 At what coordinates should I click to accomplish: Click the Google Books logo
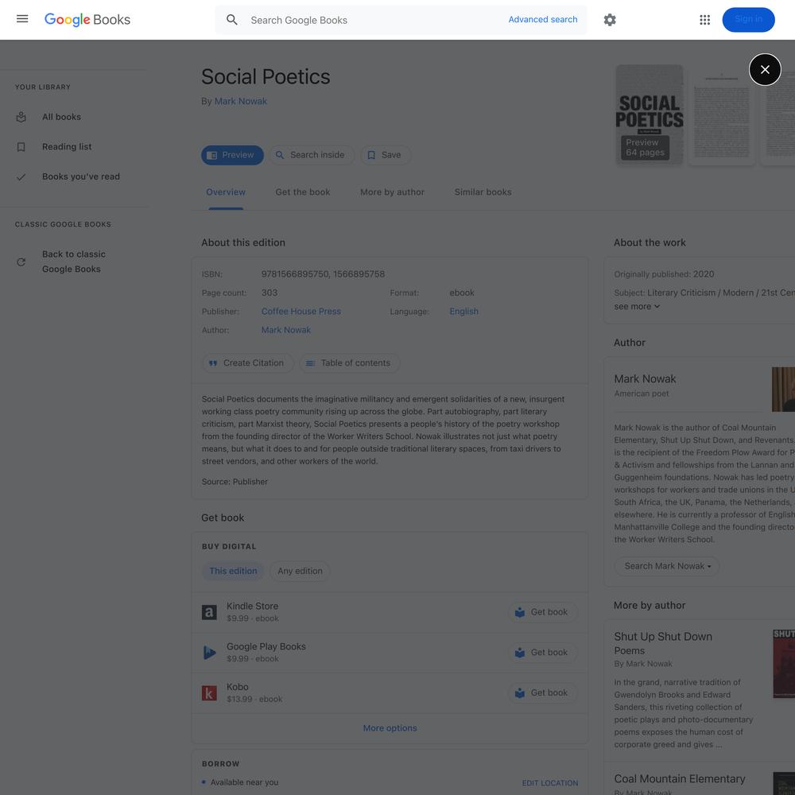pyautogui.click(x=87, y=20)
